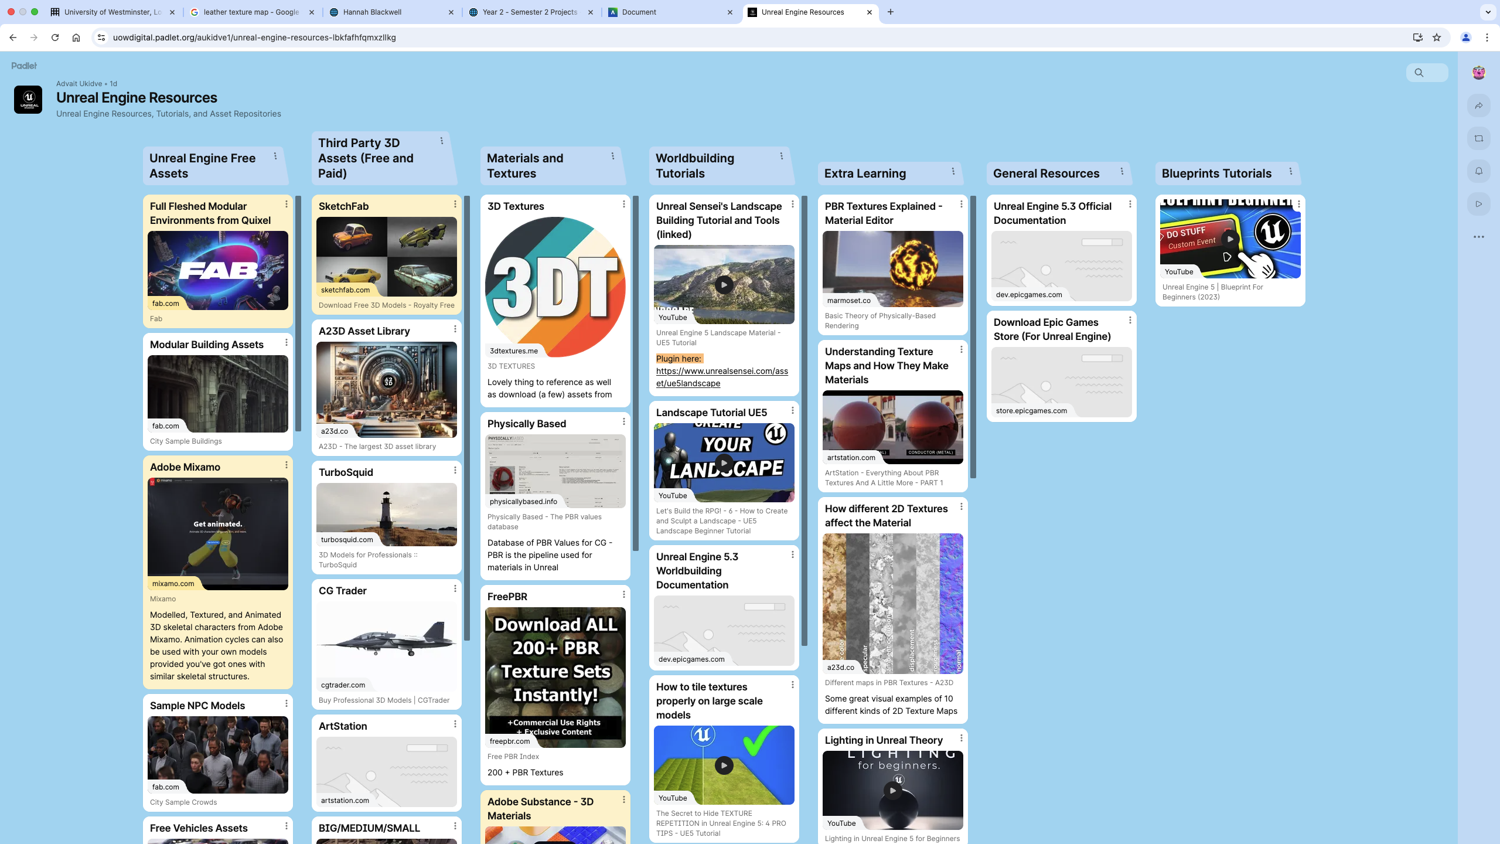Click the Padlet logo
The width and height of the screenshot is (1500, 844).
click(x=24, y=66)
